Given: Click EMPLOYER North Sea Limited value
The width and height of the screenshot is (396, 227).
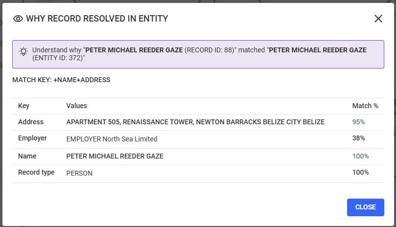Looking at the screenshot, I should pyautogui.click(x=112, y=139).
